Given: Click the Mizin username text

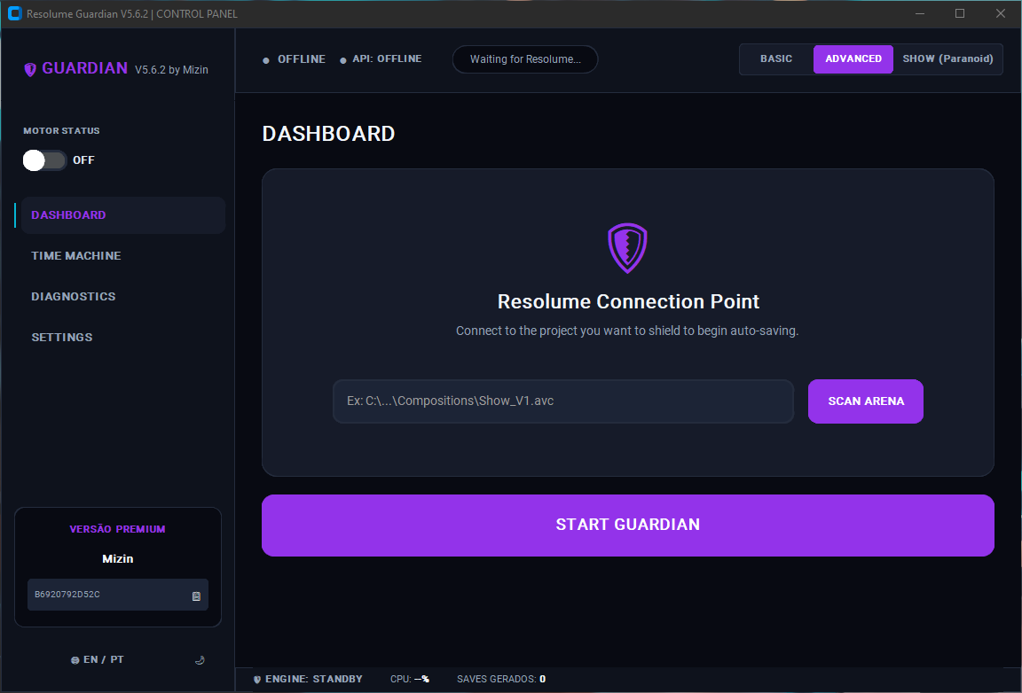Looking at the screenshot, I should pos(118,559).
